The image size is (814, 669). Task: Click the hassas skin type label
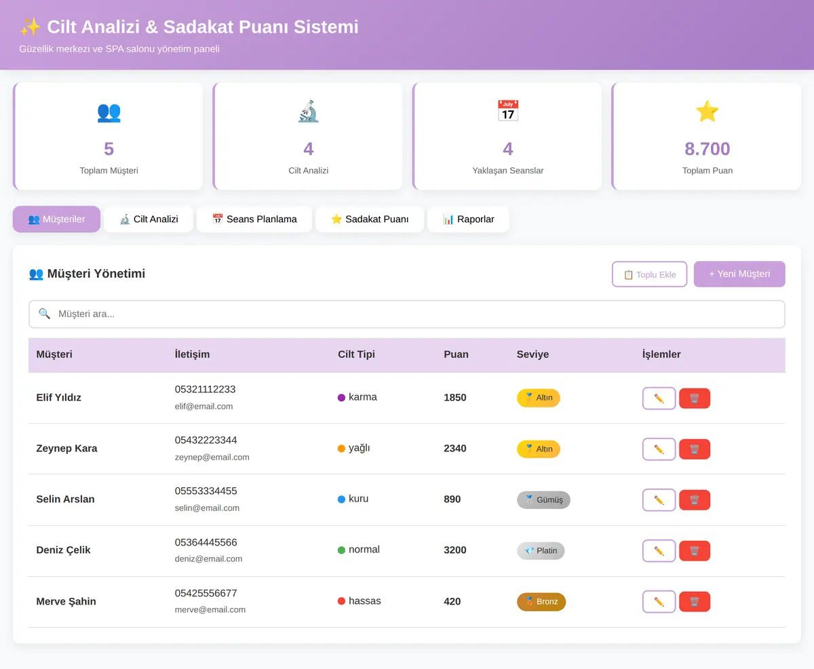(365, 601)
